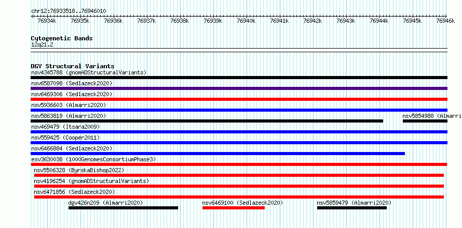Click the 76939k ruler position

click(213, 21)
